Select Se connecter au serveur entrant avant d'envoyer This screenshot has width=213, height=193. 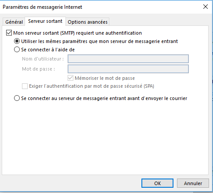[x=17, y=98]
